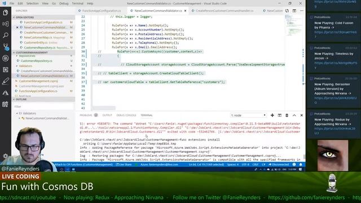Open the Selection menu
361x203 pixels.
point(32,3)
